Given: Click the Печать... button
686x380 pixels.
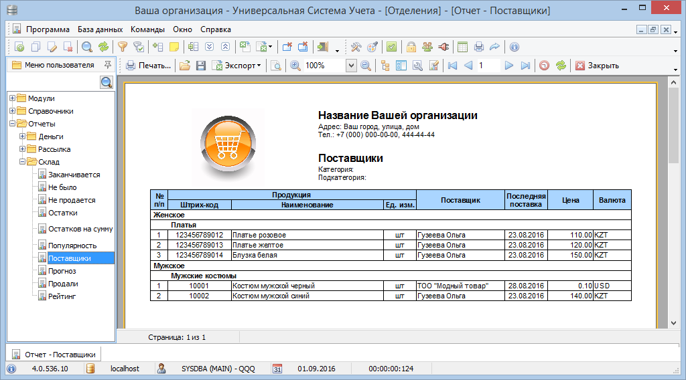Looking at the screenshot, I should [x=148, y=66].
